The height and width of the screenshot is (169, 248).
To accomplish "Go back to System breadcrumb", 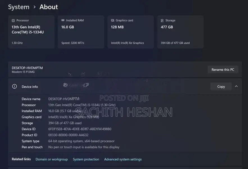I will [x=19, y=7].
